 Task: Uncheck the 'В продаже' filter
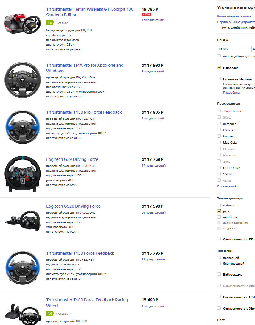219,67
